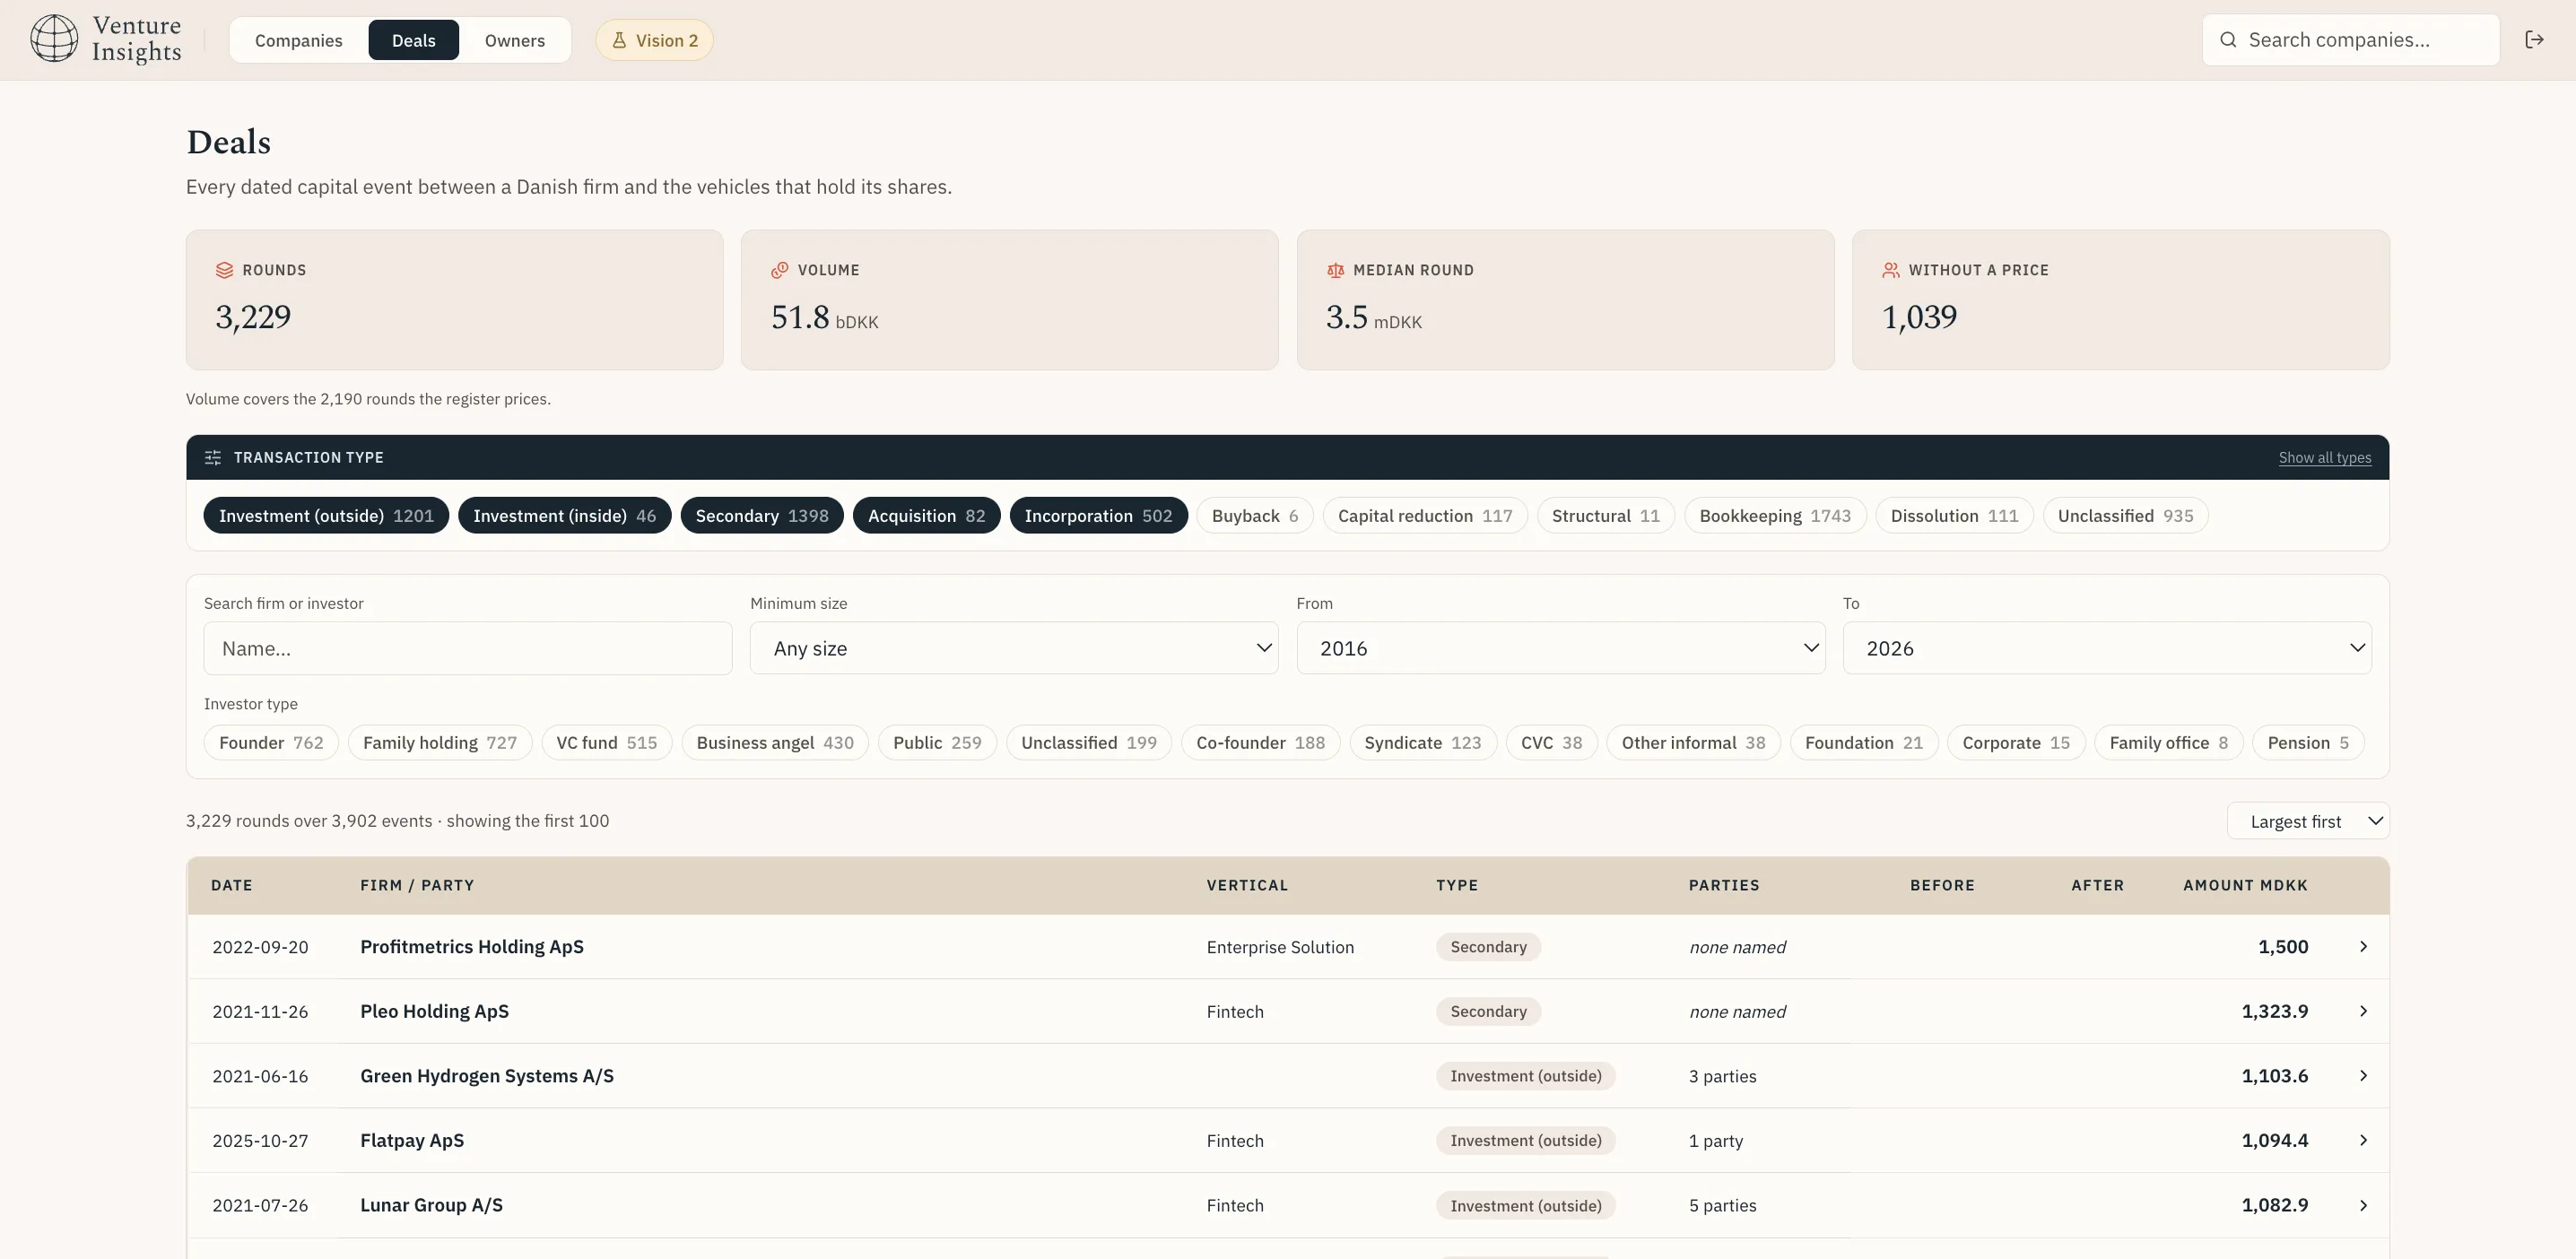Click the Date column header
The image size is (2576, 1259).
(232, 885)
